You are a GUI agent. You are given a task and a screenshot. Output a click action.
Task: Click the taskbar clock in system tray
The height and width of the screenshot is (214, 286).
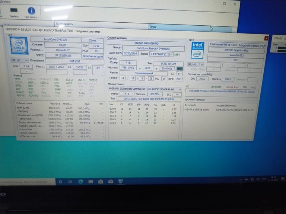273,178
